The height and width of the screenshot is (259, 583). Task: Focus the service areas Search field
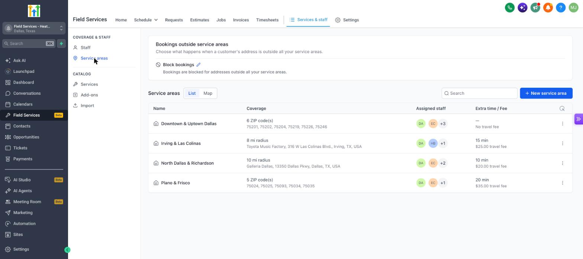point(480,93)
